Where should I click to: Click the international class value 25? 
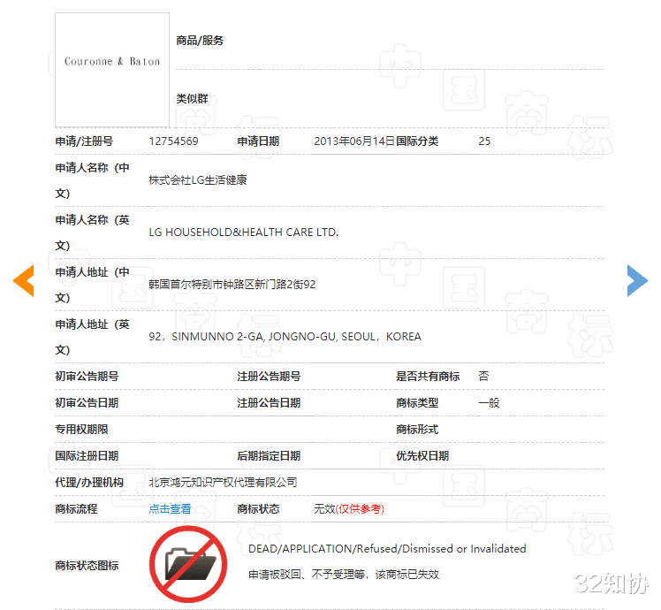(x=484, y=141)
